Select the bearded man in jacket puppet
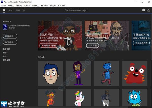Image resolution: width=152 pixels, height=108 pixels. (x=107, y=98)
